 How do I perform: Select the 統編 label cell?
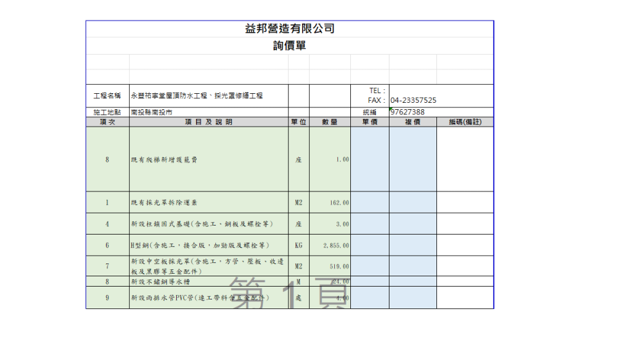tap(370, 112)
